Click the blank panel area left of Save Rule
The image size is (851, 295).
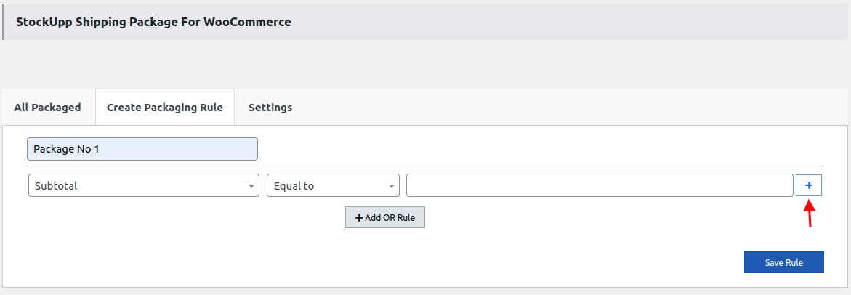tap(436, 262)
